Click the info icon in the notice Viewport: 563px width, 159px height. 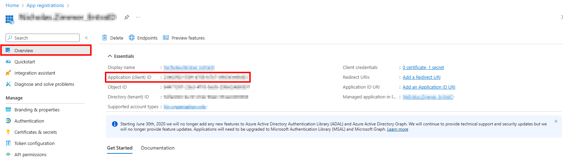coord(115,124)
